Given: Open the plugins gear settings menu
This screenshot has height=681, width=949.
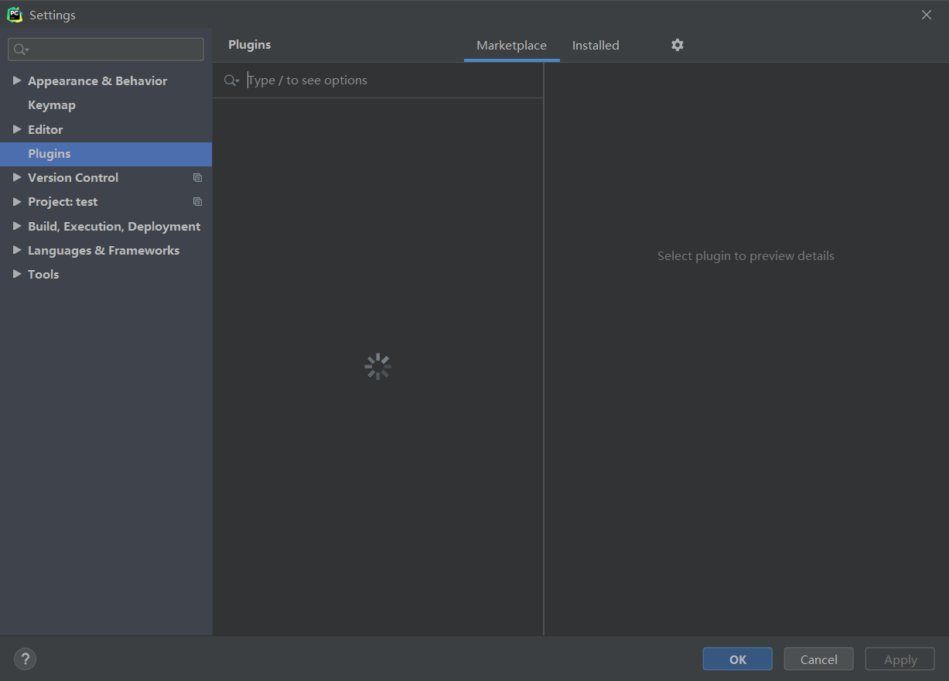Looking at the screenshot, I should click(x=678, y=45).
